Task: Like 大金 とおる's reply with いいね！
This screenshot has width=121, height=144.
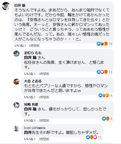Action: [x=30, y=97]
